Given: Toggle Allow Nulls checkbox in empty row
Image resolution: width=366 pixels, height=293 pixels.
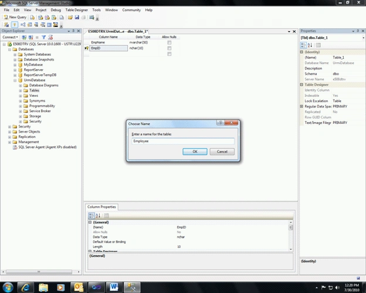Looking at the screenshot, I should 170,54.
